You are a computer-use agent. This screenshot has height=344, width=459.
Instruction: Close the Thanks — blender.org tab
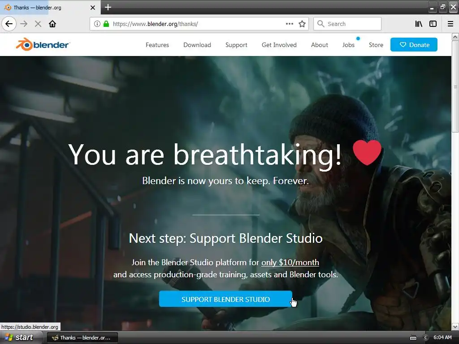point(93,8)
